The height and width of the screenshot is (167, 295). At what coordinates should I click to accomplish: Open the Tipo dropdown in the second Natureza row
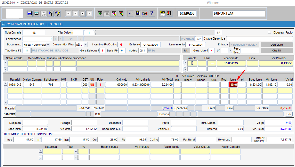(x=76, y=157)
